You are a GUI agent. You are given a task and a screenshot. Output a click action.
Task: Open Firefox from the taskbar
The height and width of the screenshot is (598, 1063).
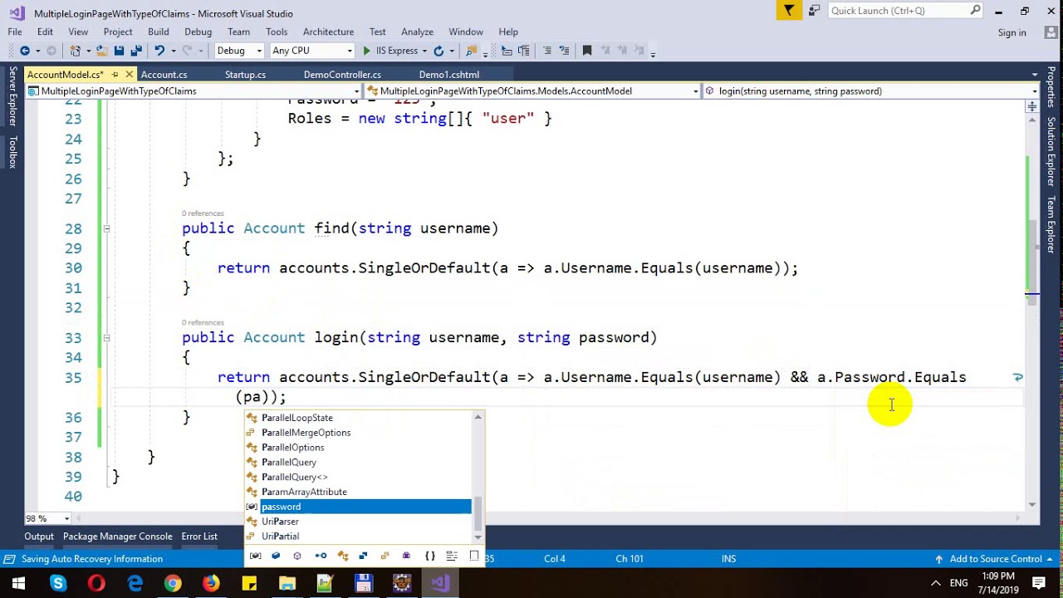pyautogui.click(x=211, y=584)
